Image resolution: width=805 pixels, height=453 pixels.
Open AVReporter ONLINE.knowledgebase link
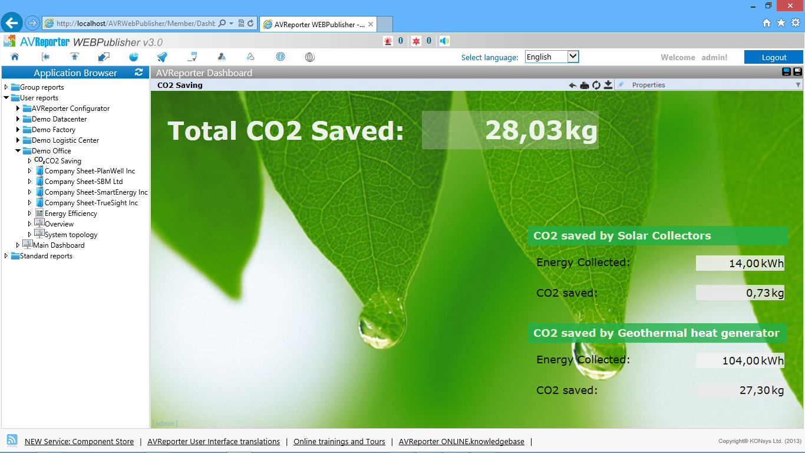(461, 441)
